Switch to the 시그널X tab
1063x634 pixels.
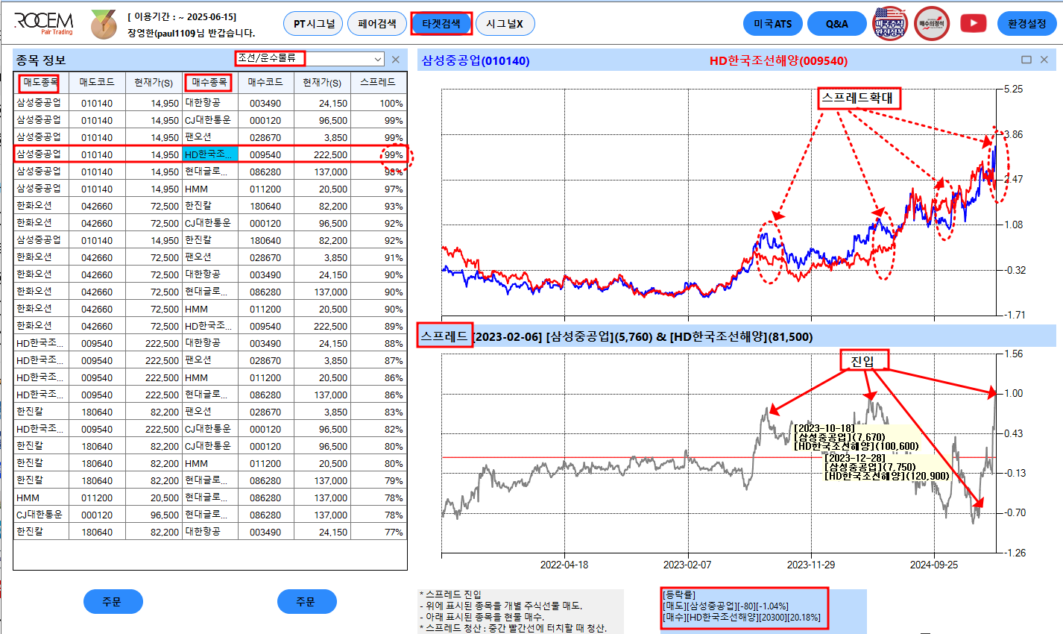click(x=505, y=24)
